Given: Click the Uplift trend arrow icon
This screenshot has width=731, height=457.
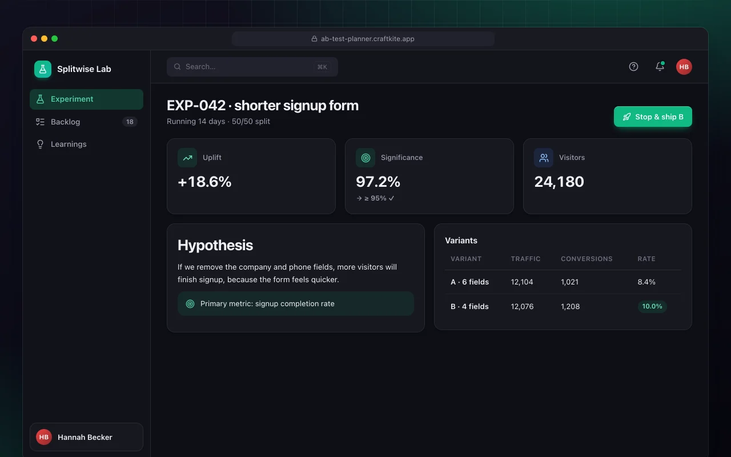Looking at the screenshot, I should [187, 158].
